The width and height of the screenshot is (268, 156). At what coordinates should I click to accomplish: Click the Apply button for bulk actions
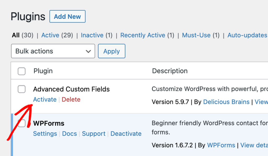(111, 51)
